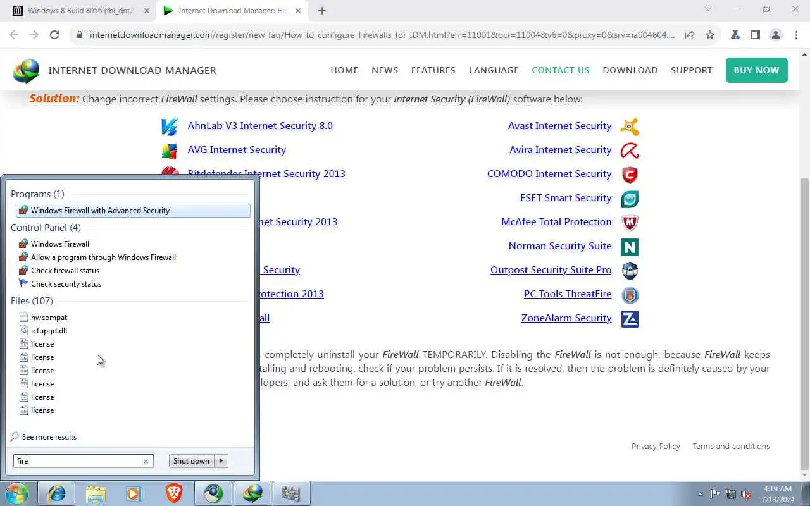Open the share page icon in address bar
This screenshot has height=506, width=810.
[690, 35]
